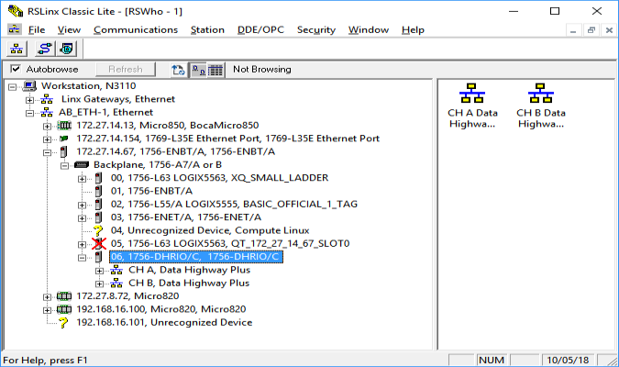Collapse the Backplane node

pyautogui.click(x=64, y=166)
